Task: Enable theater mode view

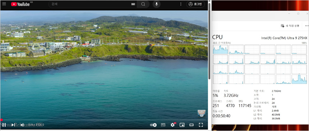Action: pos(192,125)
